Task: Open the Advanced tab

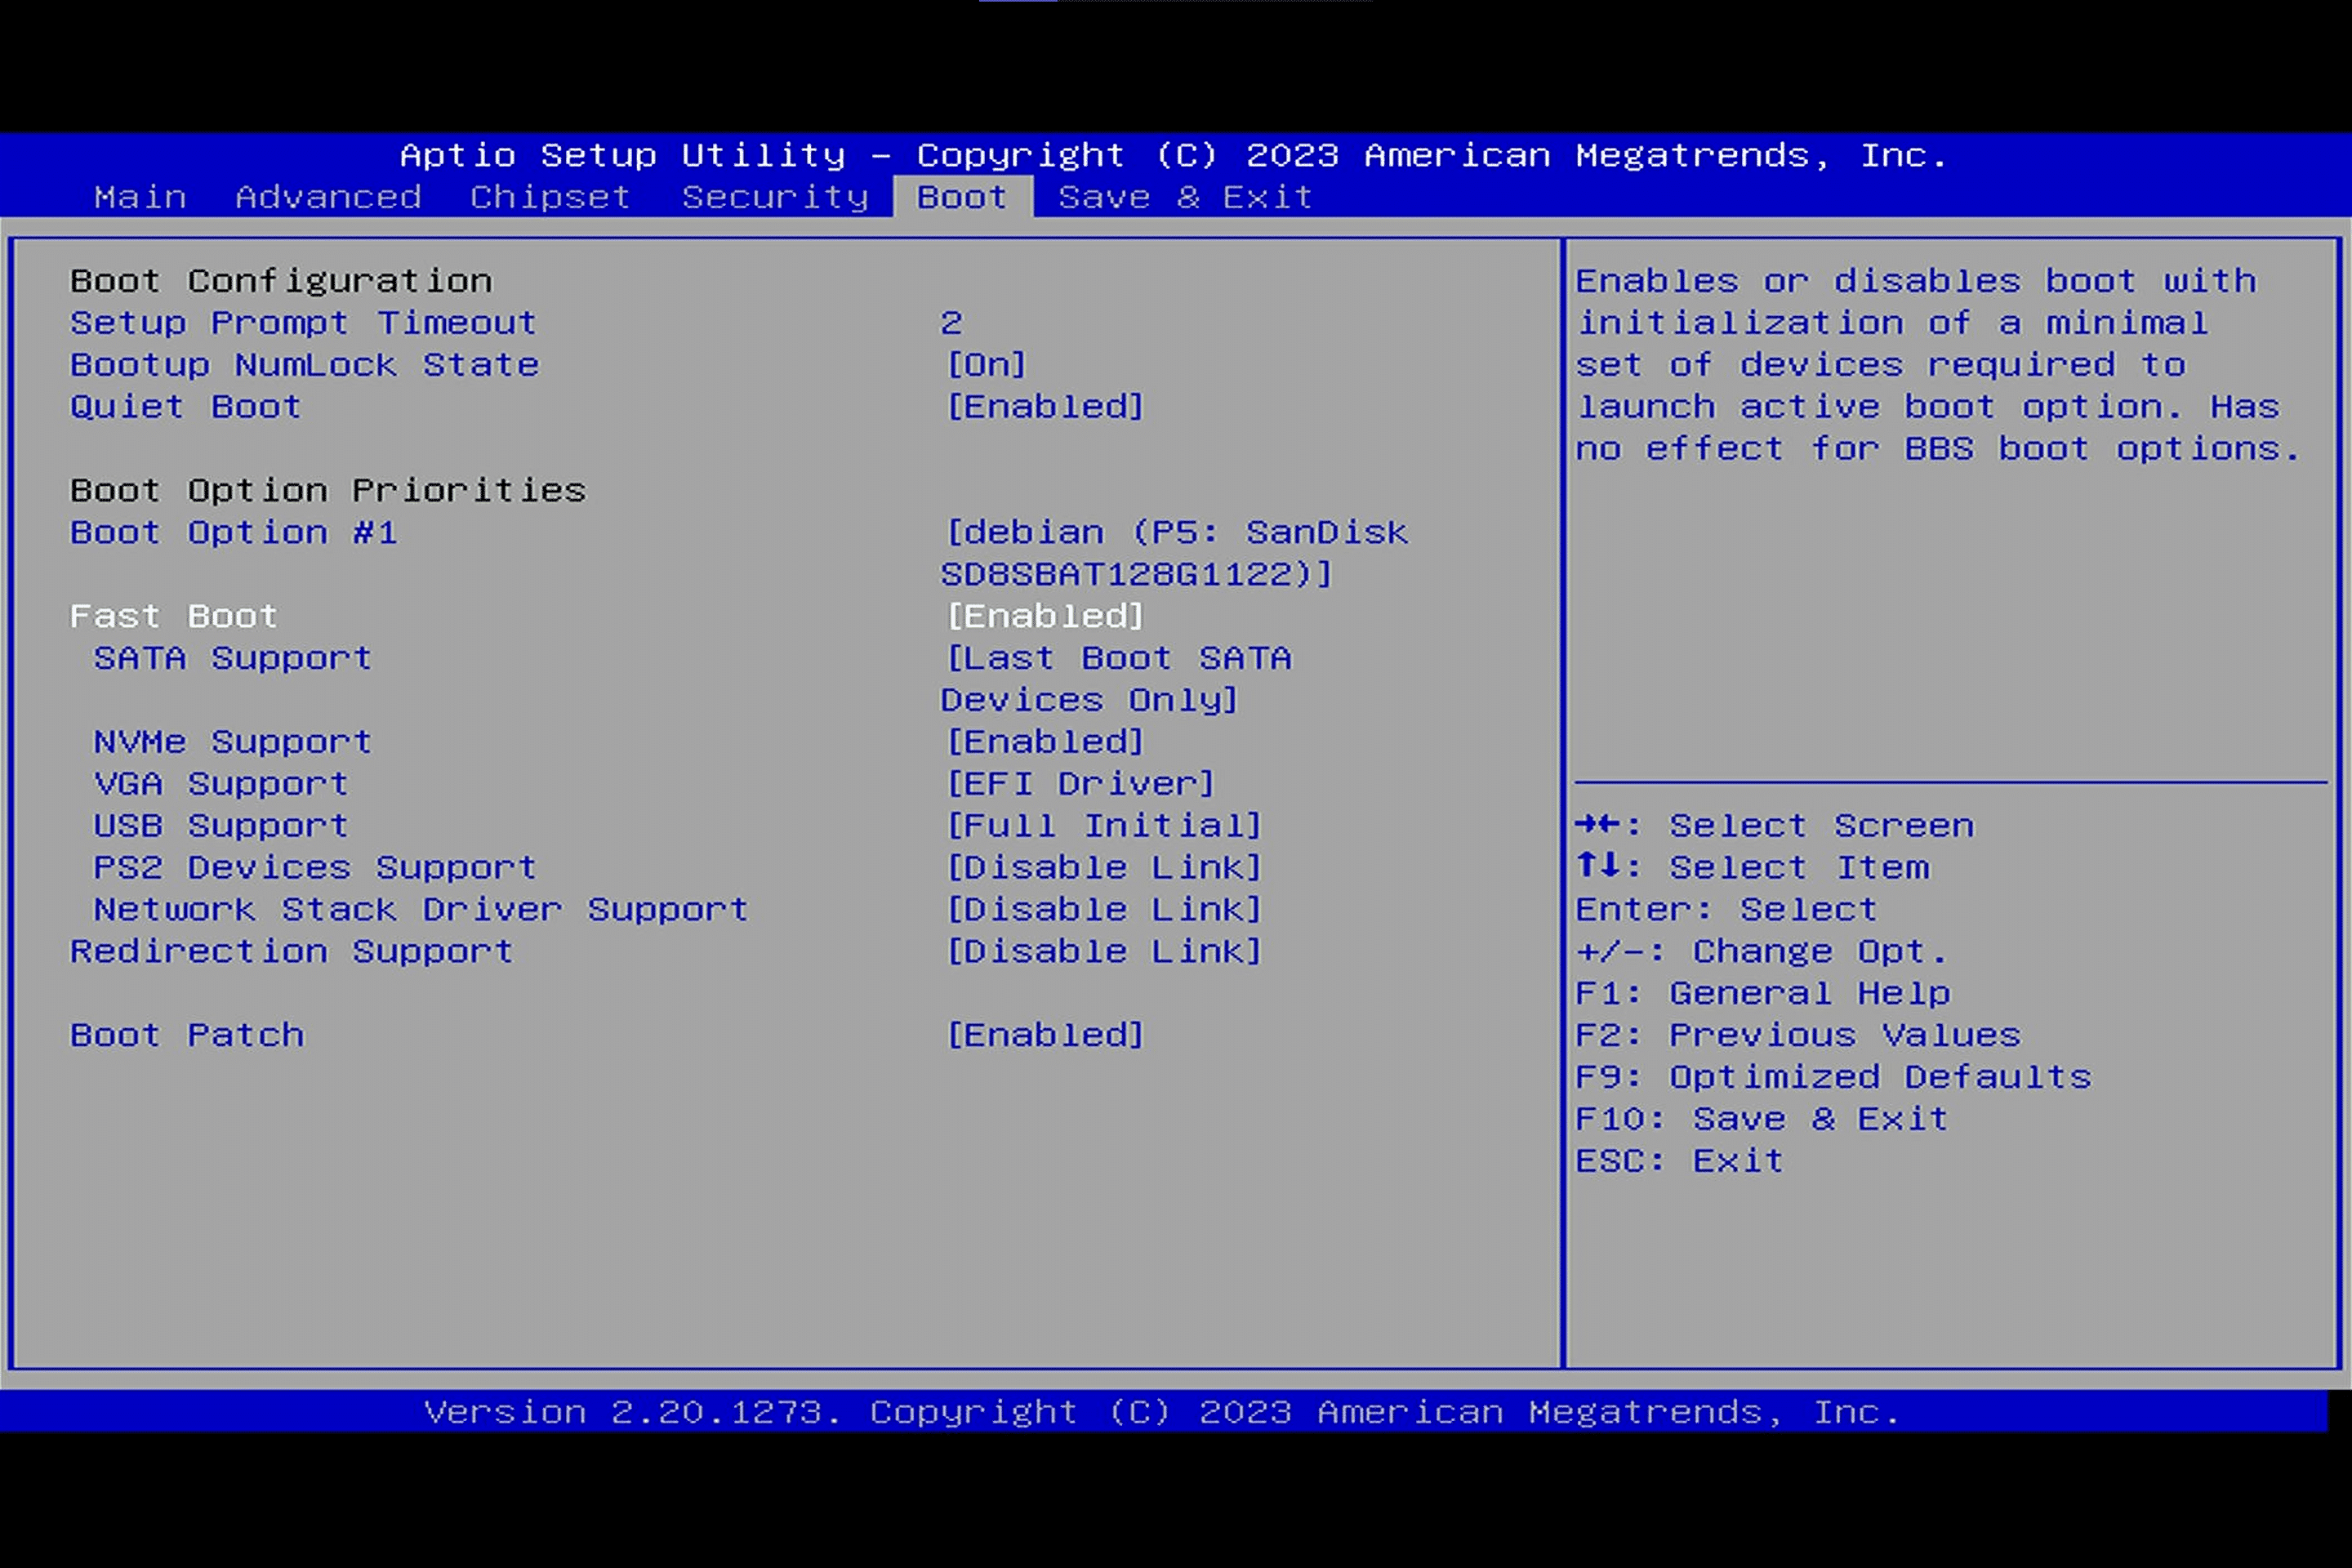Action: (328, 197)
